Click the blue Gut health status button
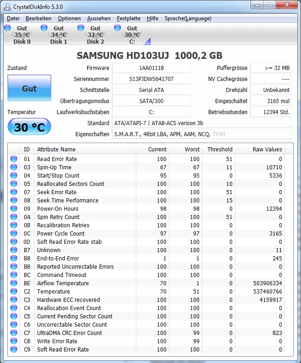The image size is (301, 363). 29,88
